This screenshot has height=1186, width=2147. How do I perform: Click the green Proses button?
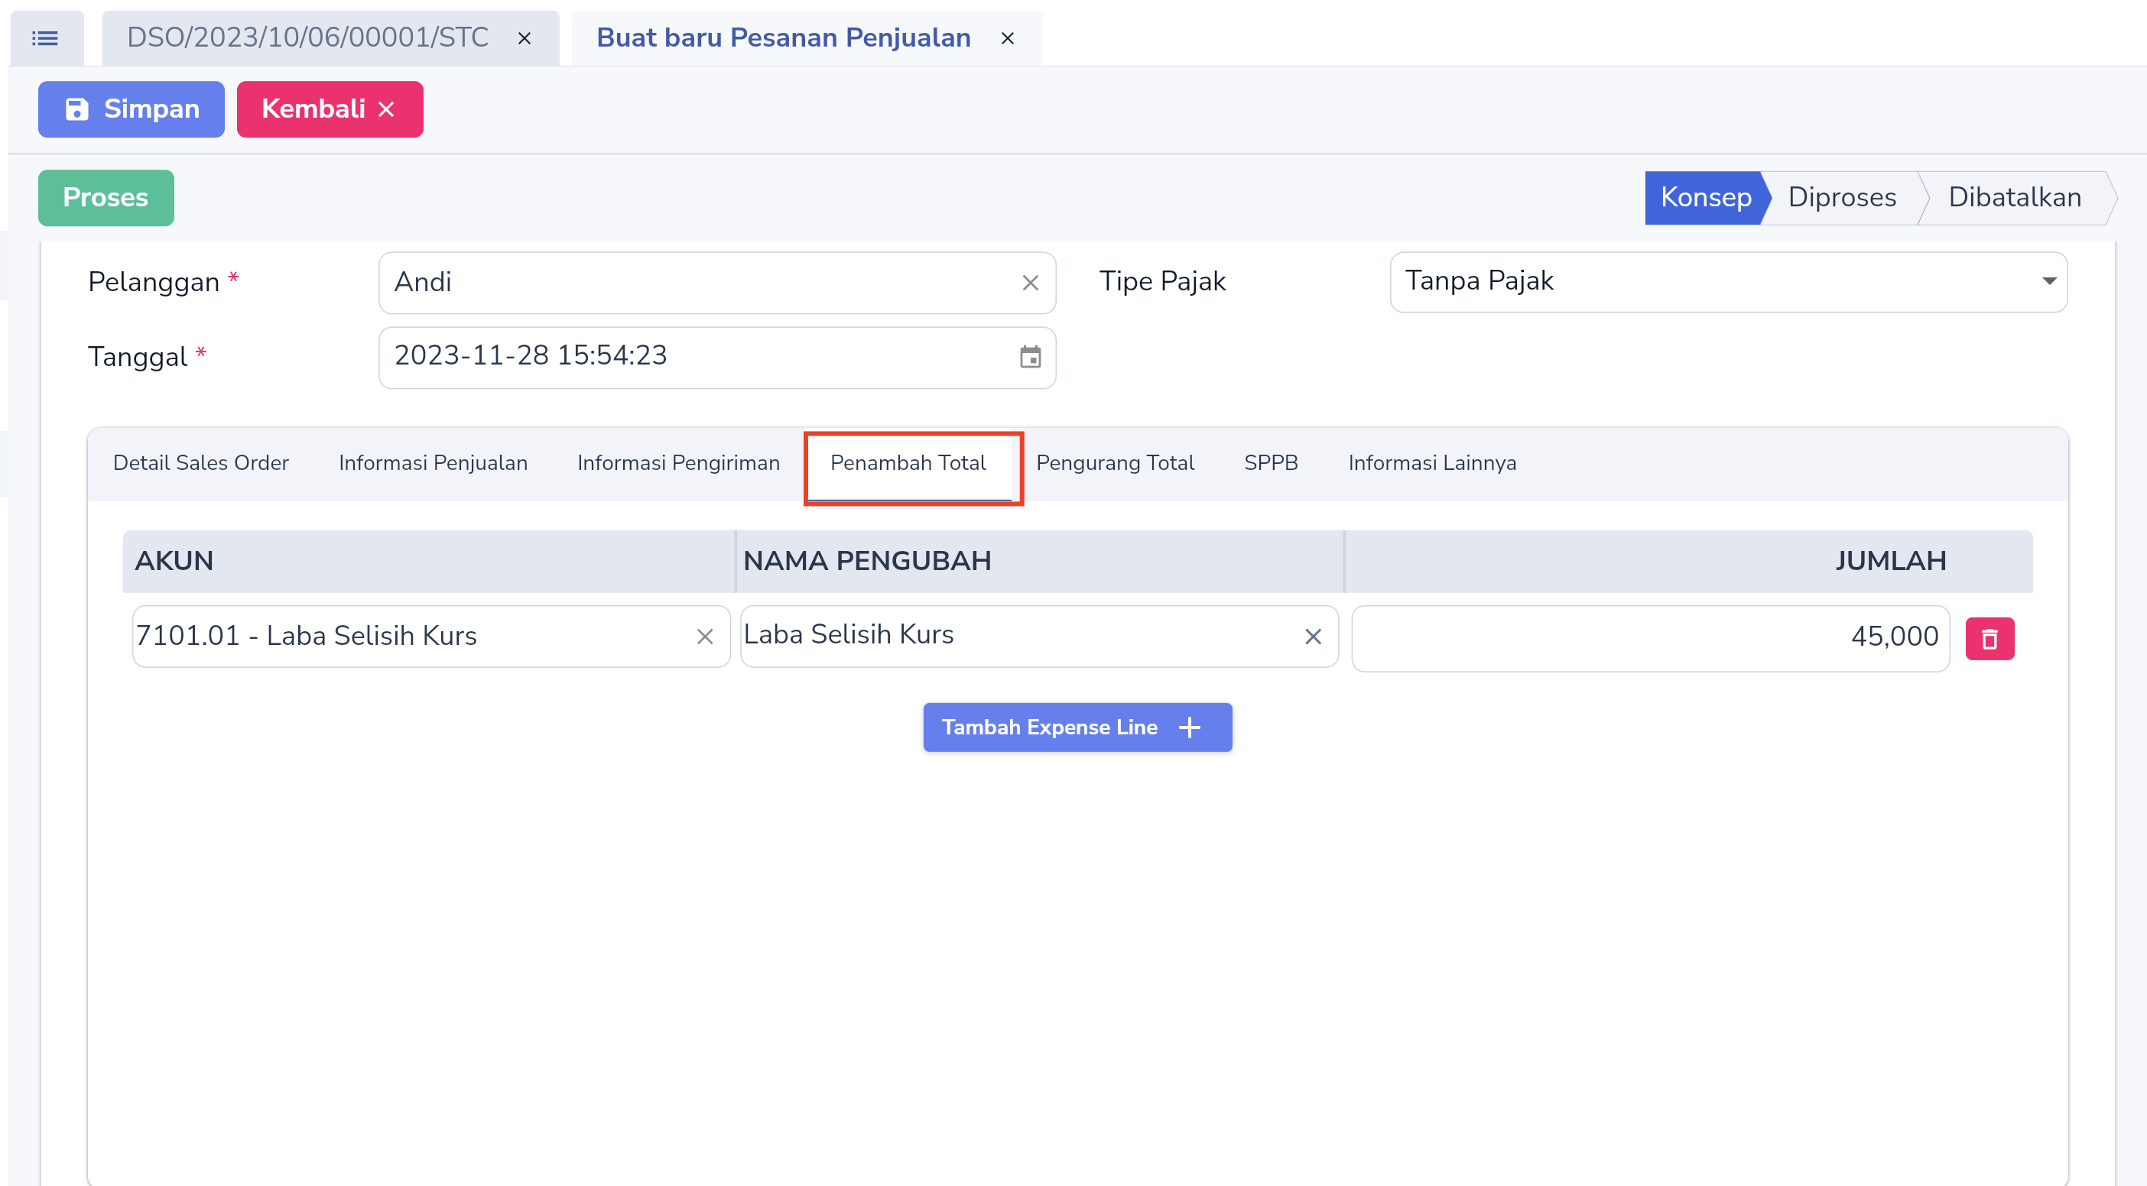[106, 198]
